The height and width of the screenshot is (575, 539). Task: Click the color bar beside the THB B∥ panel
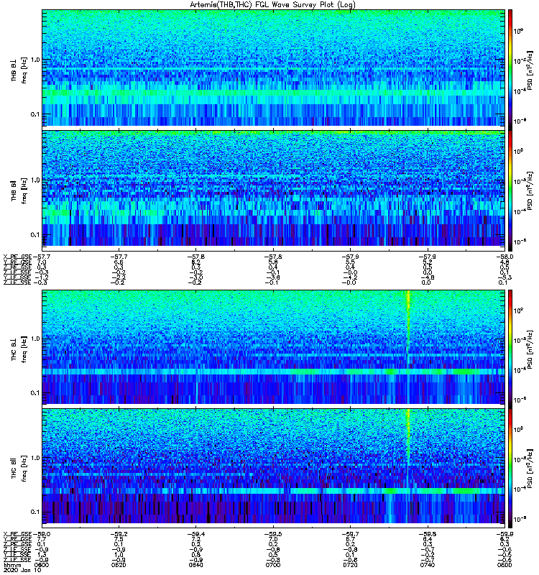point(510,191)
